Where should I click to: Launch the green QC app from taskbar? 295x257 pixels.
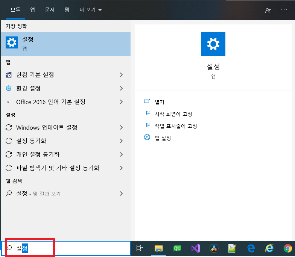[x=177, y=248]
